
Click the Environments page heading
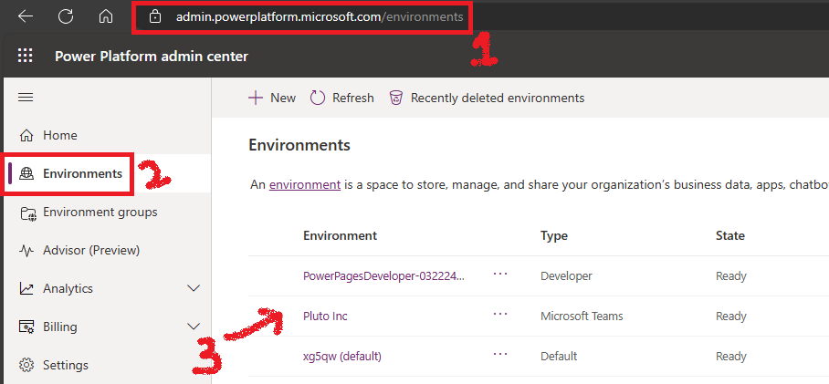(299, 145)
